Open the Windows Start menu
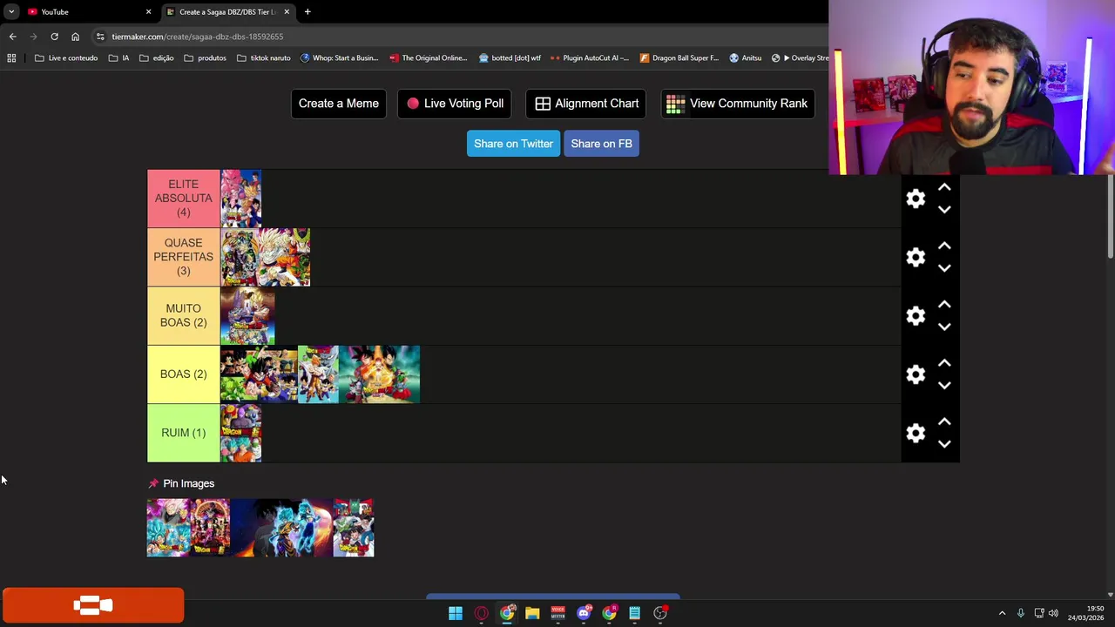 [x=456, y=613]
